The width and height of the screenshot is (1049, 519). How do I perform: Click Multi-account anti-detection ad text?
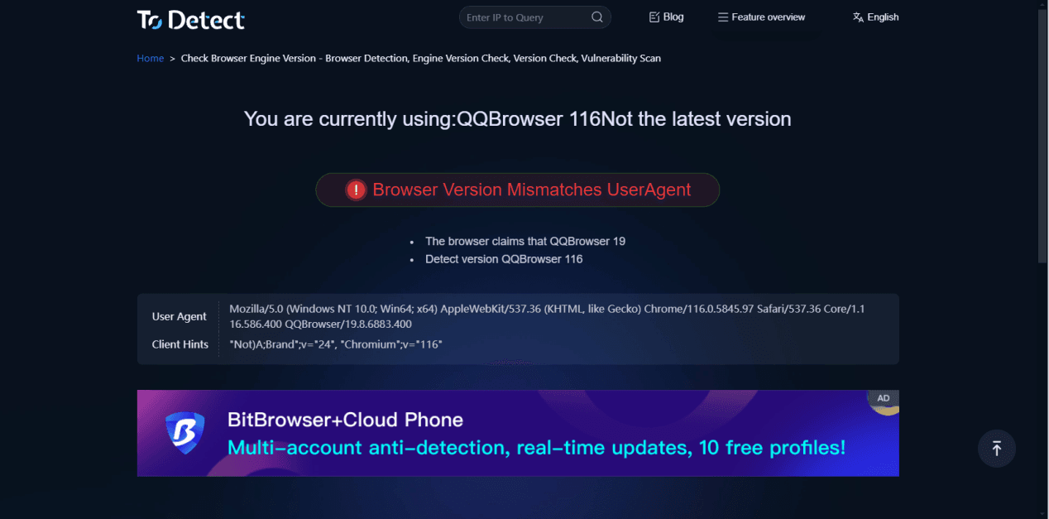click(x=537, y=448)
